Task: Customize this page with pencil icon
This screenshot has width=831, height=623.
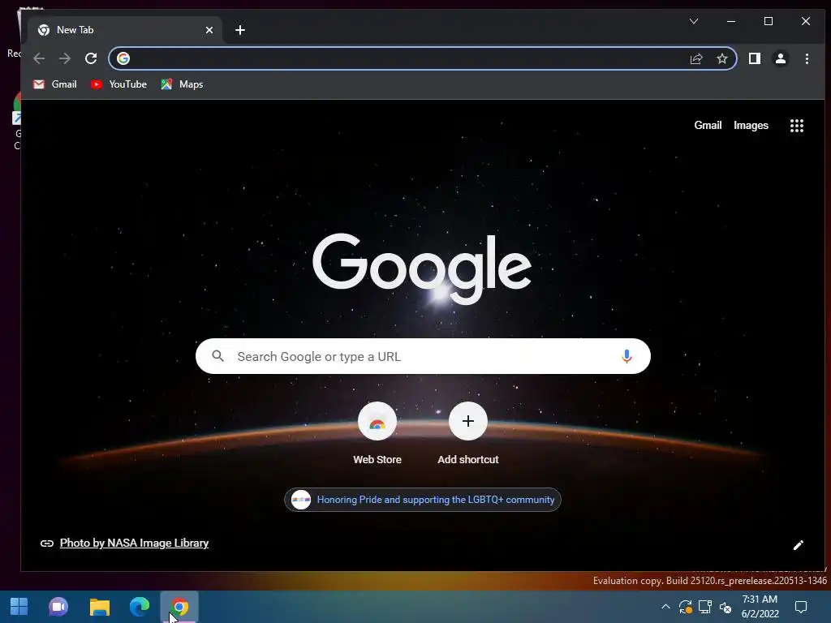Action: click(799, 545)
